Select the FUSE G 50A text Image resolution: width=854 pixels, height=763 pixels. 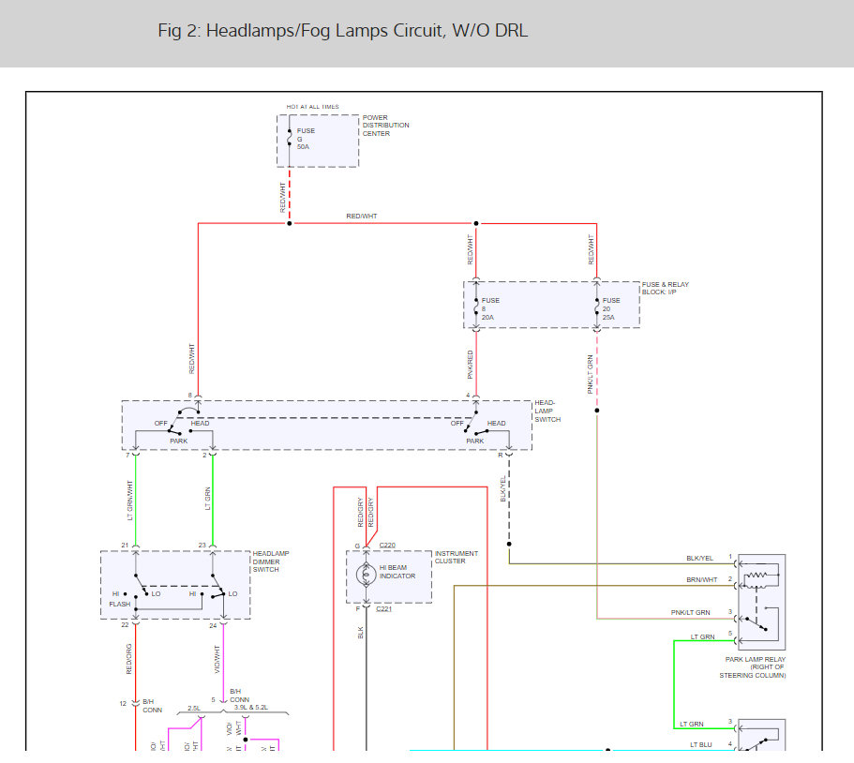306,139
